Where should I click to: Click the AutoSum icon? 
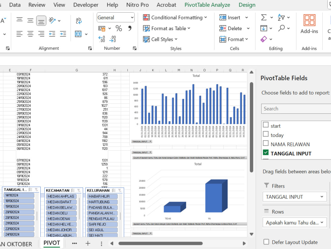[264, 17]
